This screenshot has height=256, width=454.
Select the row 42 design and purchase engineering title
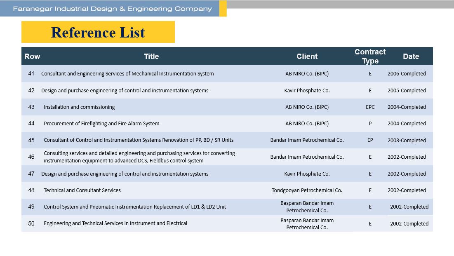coord(125,90)
